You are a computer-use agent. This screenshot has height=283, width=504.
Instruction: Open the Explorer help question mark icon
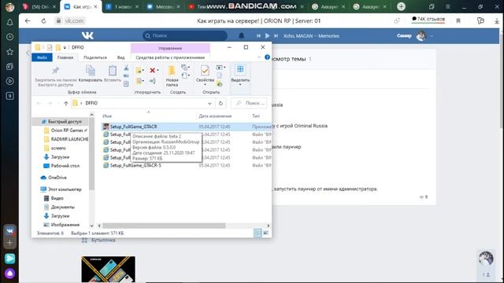pyautogui.click(x=267, y=57)
